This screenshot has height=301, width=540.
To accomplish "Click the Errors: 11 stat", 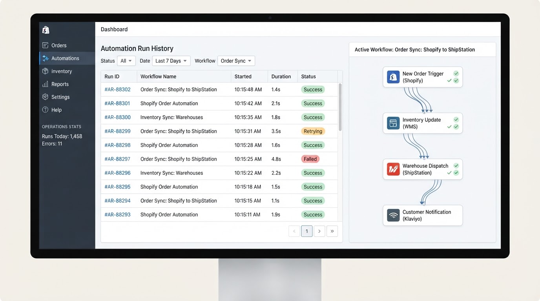I will click(x=52, y=144).
